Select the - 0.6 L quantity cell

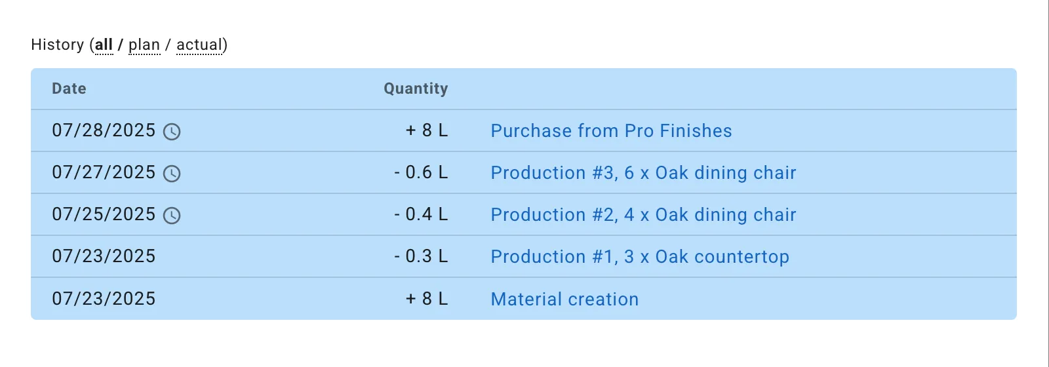[x=421, y=172]
